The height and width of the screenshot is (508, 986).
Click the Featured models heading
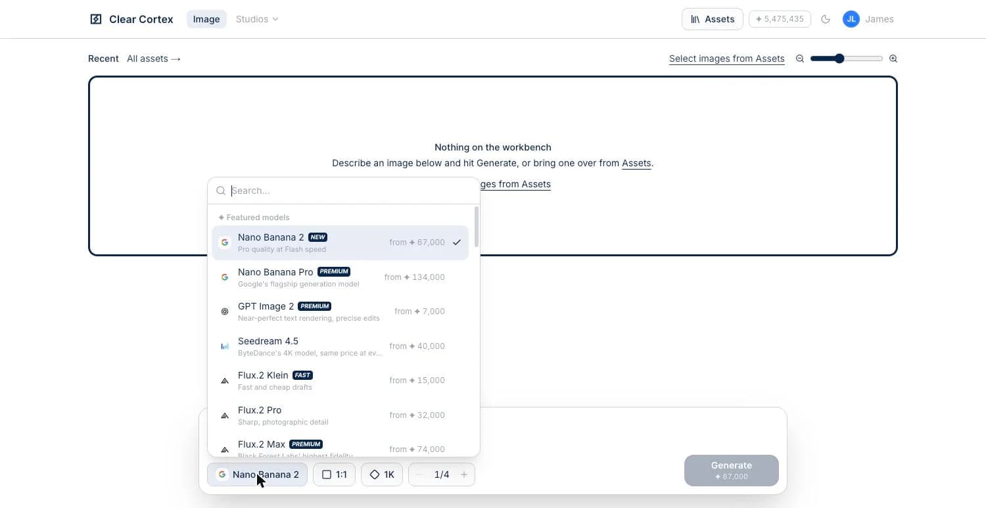coord(254,218)
